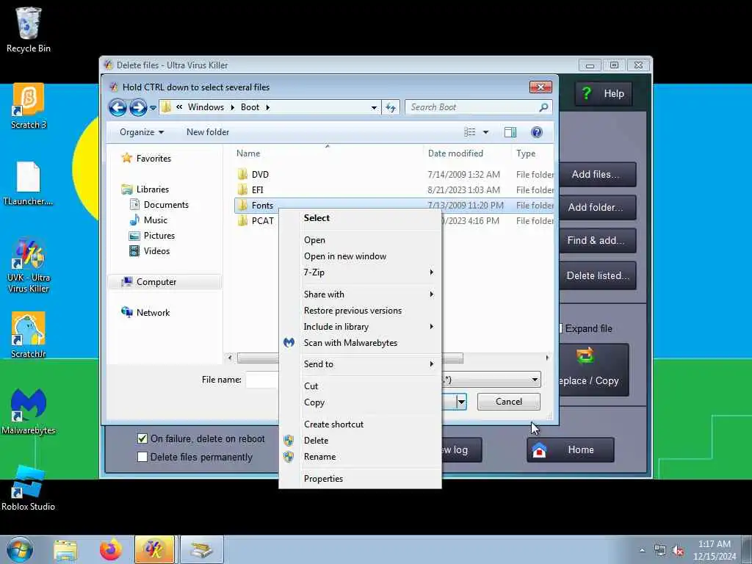Show the preview pane icon

pos(510,132)
